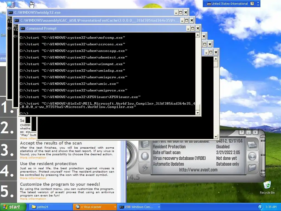Click the cmd icon in winhlp32.exe title bar
Image resolution: width=281 pixels, height=211 pixels.
(11, 12)
